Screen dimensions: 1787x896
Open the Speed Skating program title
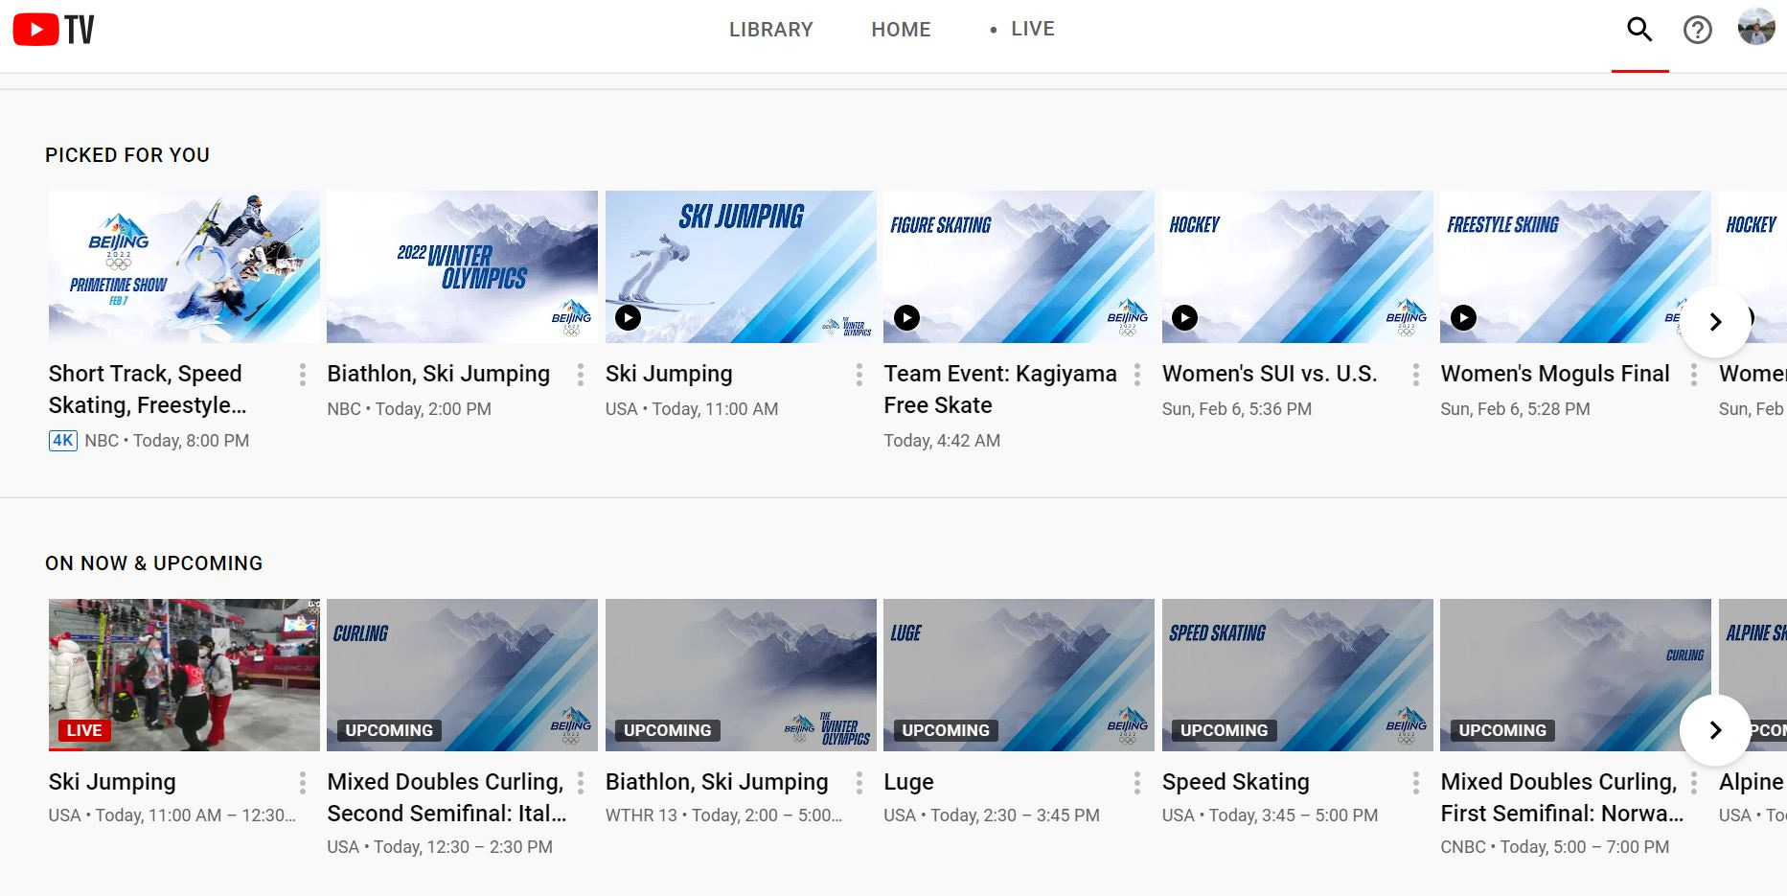point(1236,782)
